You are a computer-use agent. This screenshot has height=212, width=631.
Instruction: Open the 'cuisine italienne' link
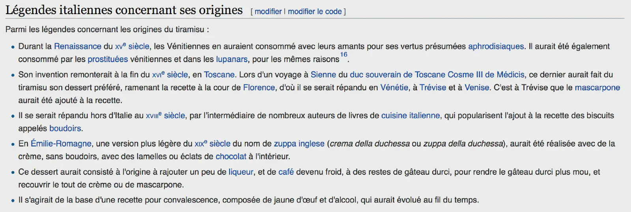pyautogui.click(x=410, y=115)
